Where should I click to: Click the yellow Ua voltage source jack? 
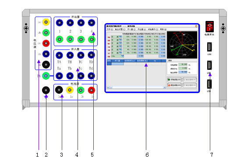tap(46, 22)
